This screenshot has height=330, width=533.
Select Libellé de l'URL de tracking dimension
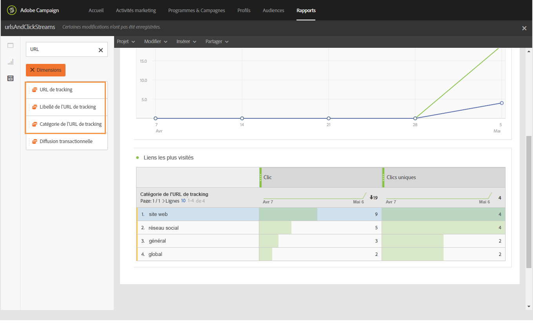[x=67, y=107]
